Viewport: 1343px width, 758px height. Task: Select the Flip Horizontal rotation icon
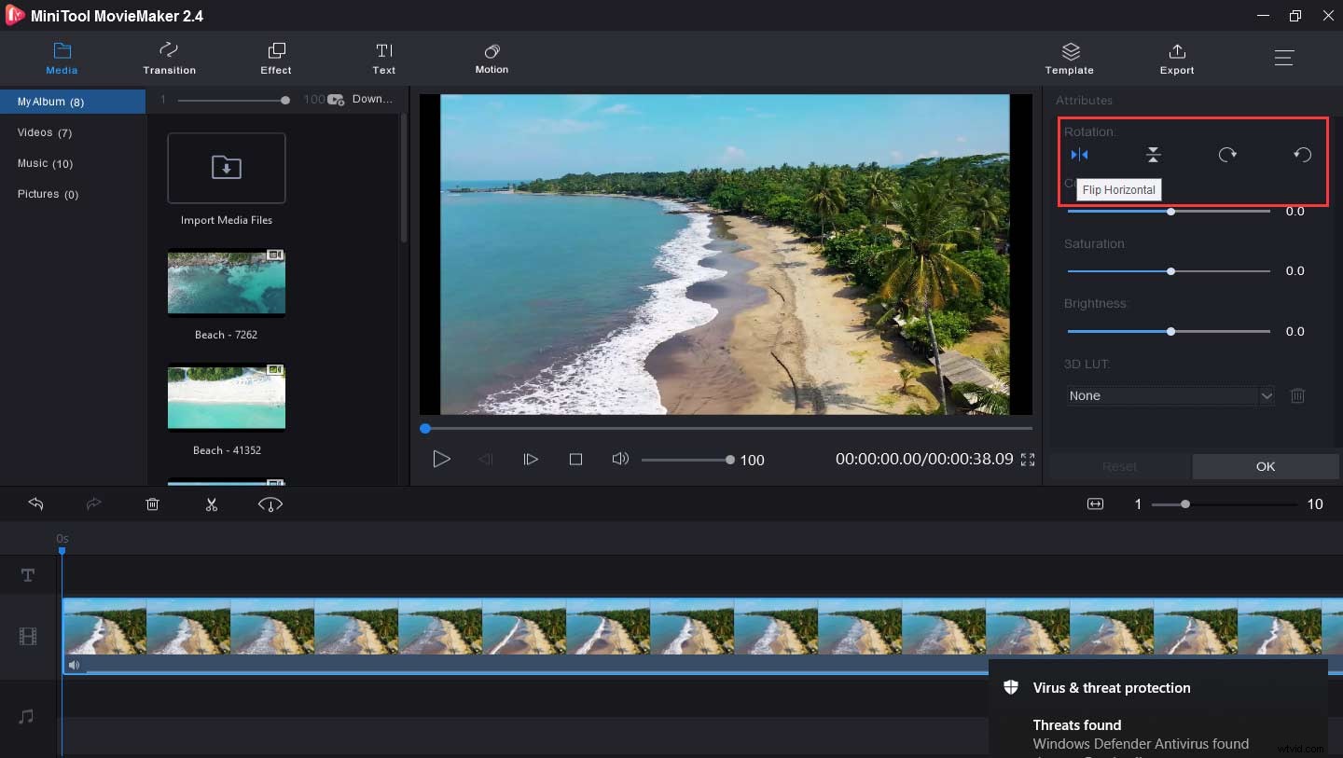pos(1080,154)
